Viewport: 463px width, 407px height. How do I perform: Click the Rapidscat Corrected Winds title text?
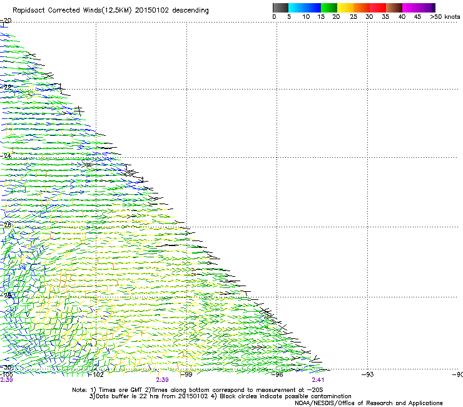[111, 11]
